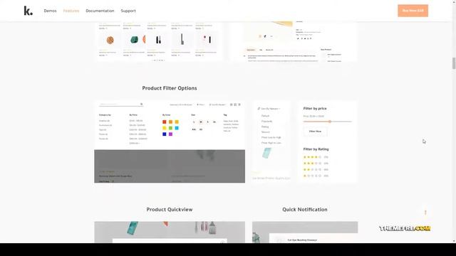Screen dimensions: 456x256
Task: Click the grey eyeliner product image
Action: [182, 39]
